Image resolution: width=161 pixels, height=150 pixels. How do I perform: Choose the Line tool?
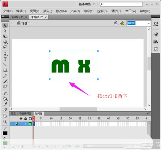5,64
